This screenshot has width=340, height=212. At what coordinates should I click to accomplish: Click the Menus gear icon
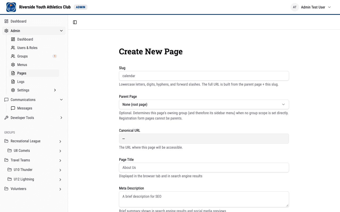[13, 65]
